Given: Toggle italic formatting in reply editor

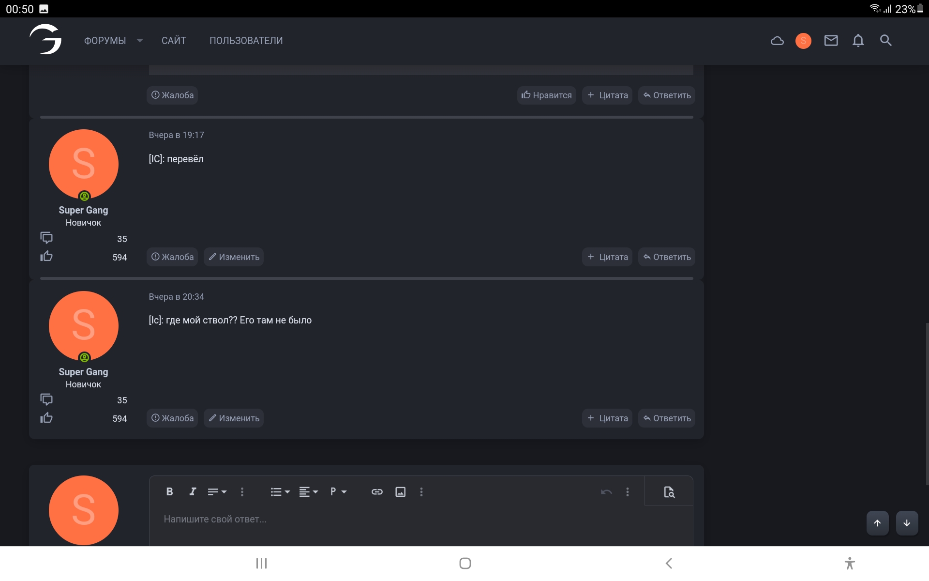Looking at the screenshot, I should click(193, 491).
